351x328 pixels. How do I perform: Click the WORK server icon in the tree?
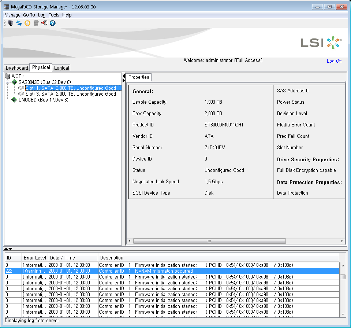(7, 76)
